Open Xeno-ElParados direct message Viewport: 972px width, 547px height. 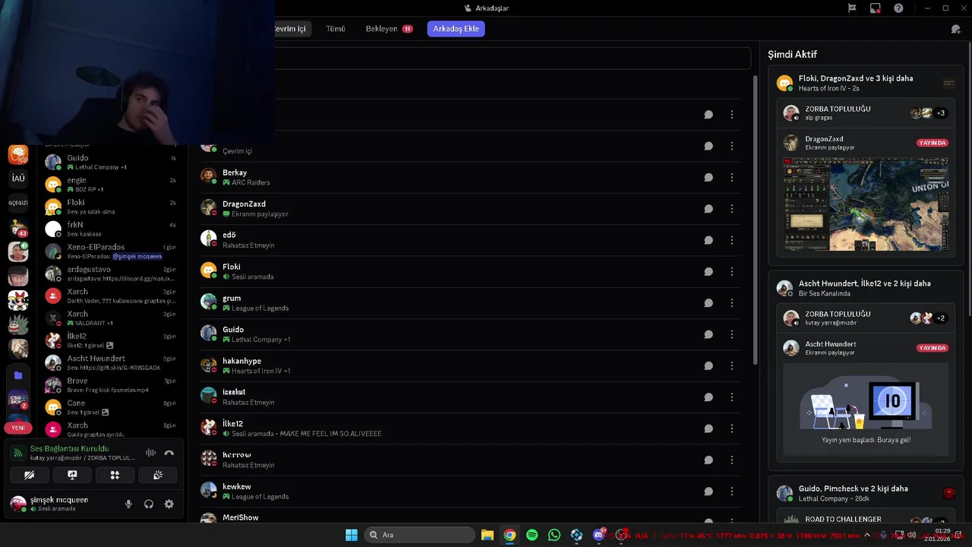coord(111,251)
